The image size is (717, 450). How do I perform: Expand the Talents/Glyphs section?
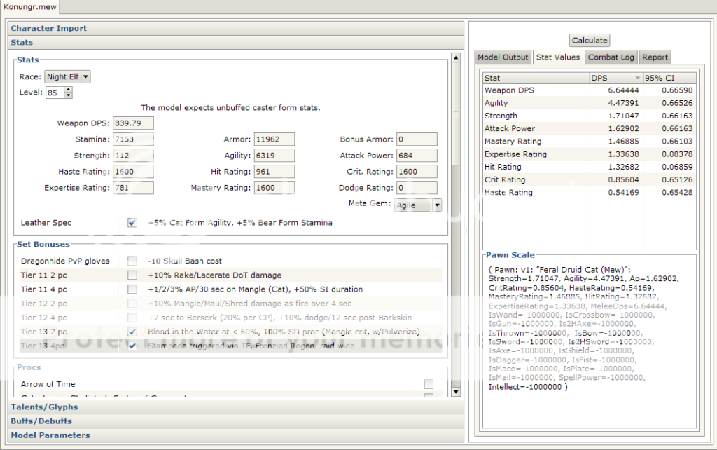pyautogui.click(x=236, y=407)
